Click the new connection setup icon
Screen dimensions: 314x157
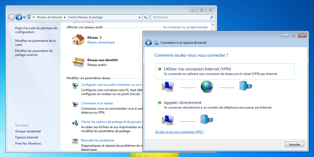click(x=75, y=86)
